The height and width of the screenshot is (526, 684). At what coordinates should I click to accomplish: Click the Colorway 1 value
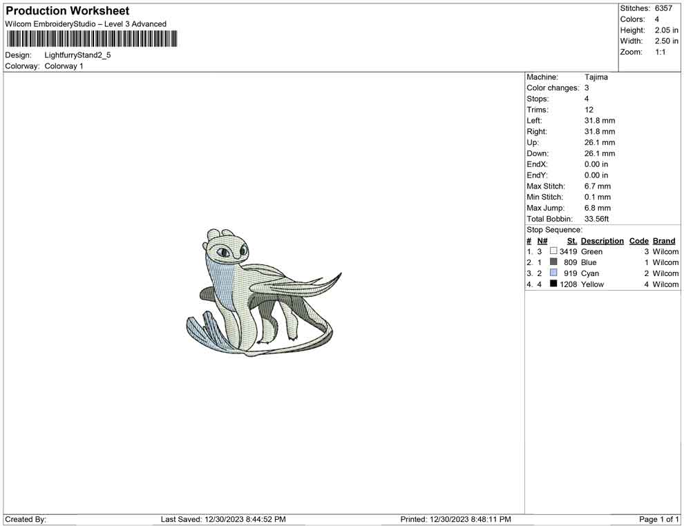tap(64, 66)
